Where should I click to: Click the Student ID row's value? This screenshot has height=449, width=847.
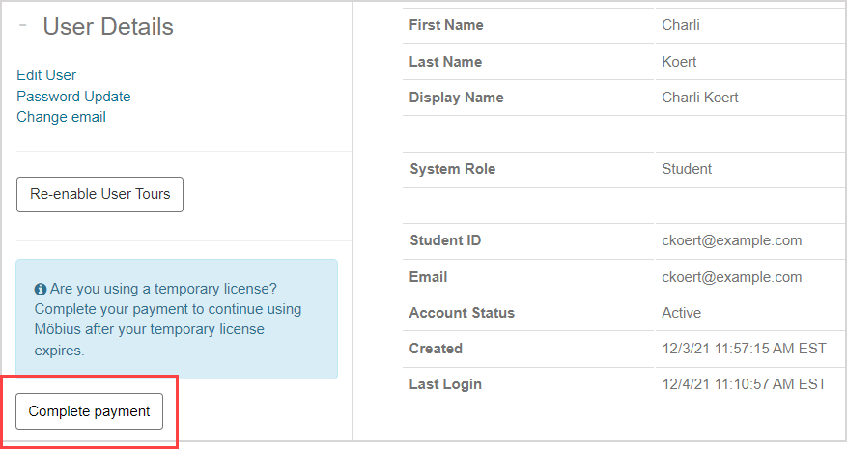click(731, 240)
